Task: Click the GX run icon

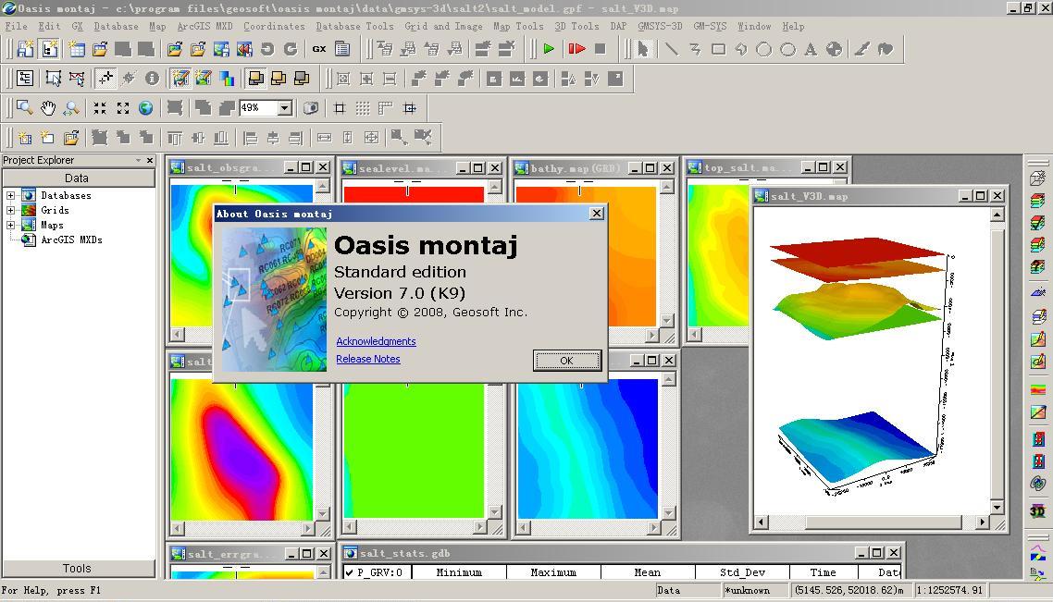Action: click(319, 49)
